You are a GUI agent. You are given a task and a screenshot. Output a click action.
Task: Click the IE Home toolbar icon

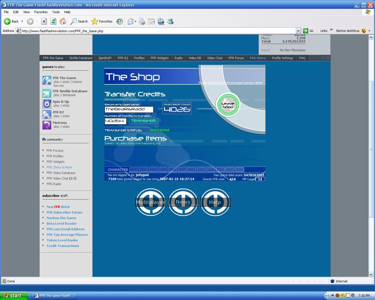(63, 21)
